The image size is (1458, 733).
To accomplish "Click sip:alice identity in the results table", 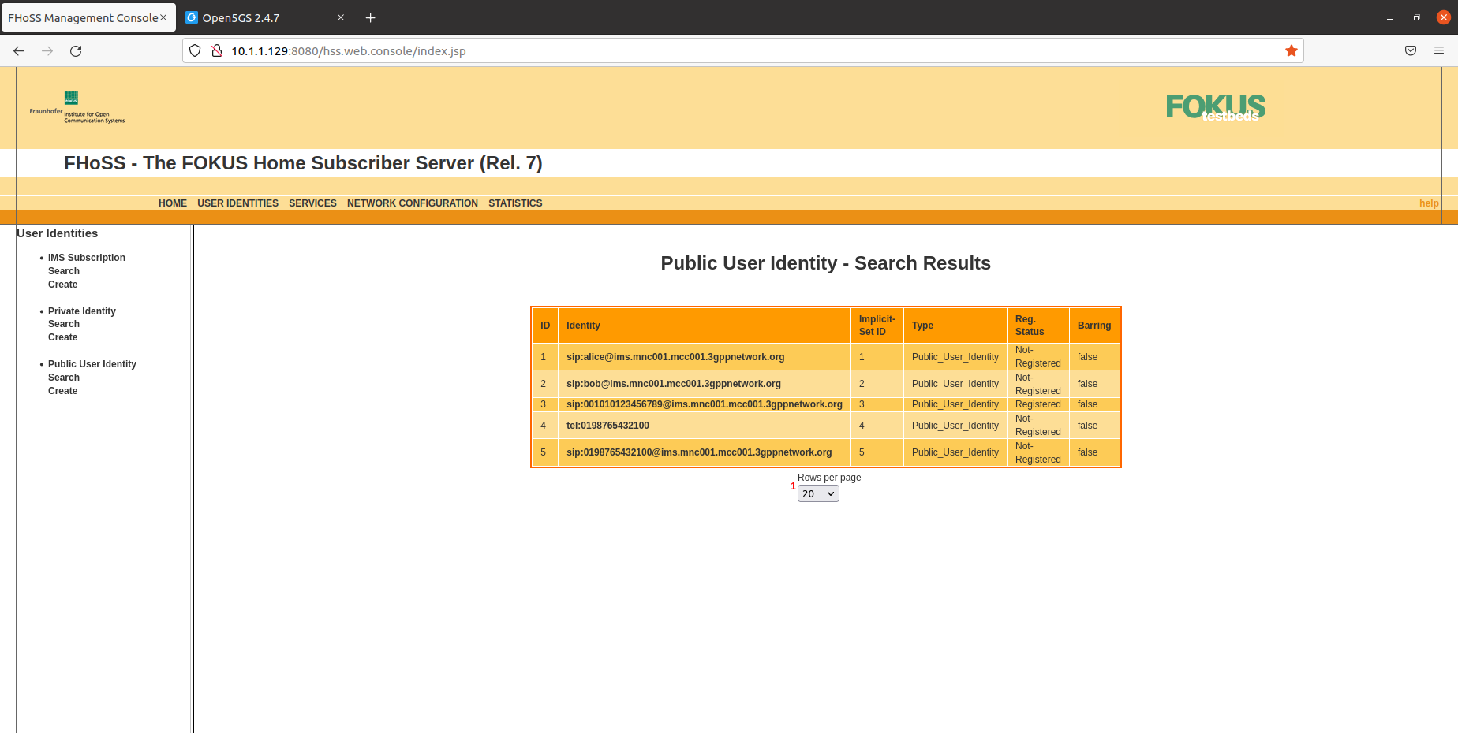I will pos(675,356).
